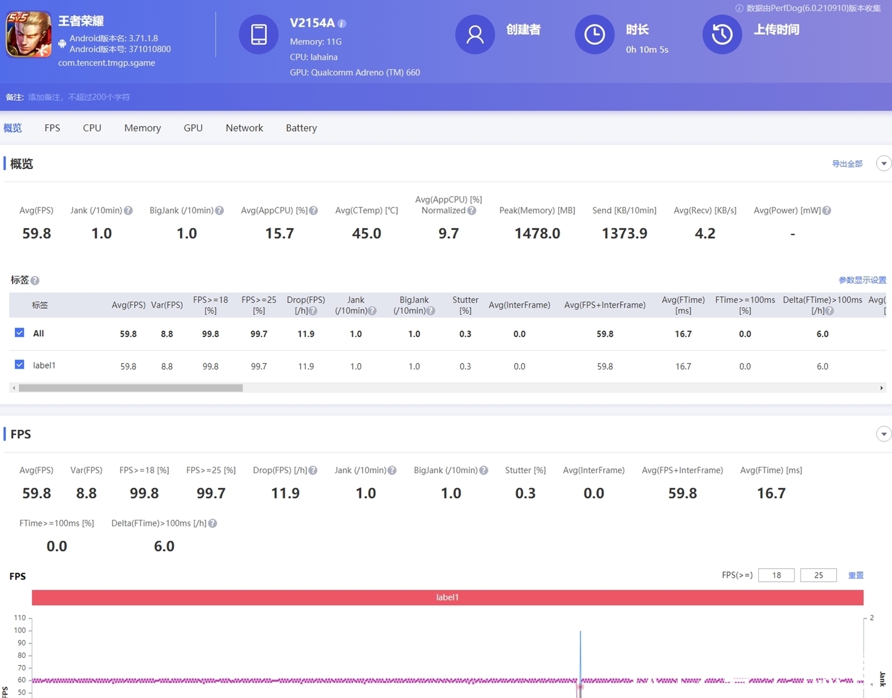
Task: Click the package name com.tencent.tmgp.sgame
Action: pyautogui.click(x=107, y=63)
